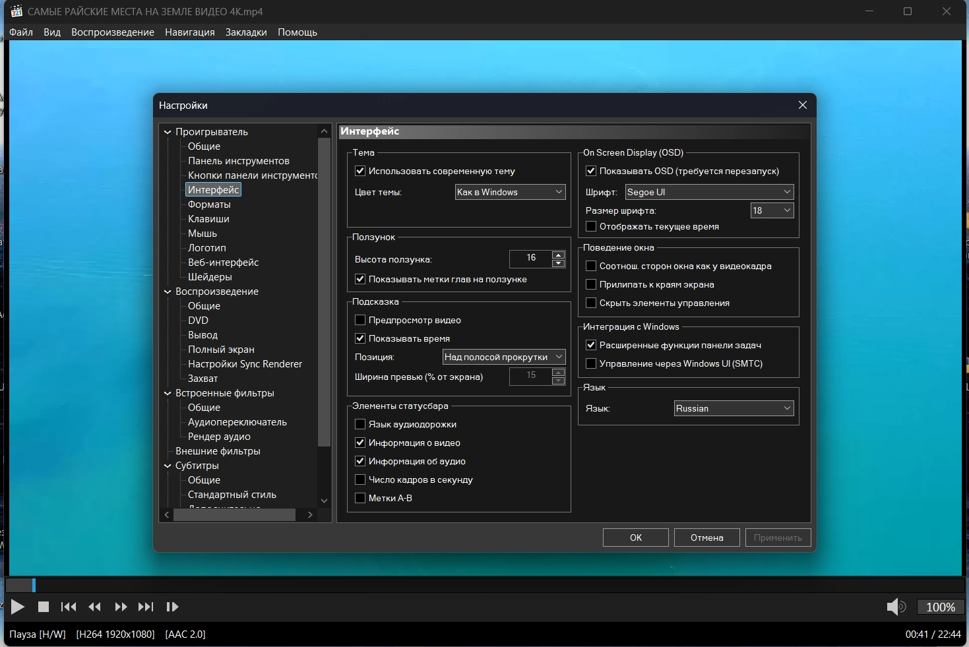Skip to previous track icon

pos(69,607)
